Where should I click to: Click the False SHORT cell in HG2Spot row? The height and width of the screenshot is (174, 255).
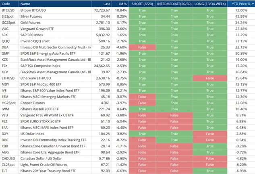click(x=142, y=103)
